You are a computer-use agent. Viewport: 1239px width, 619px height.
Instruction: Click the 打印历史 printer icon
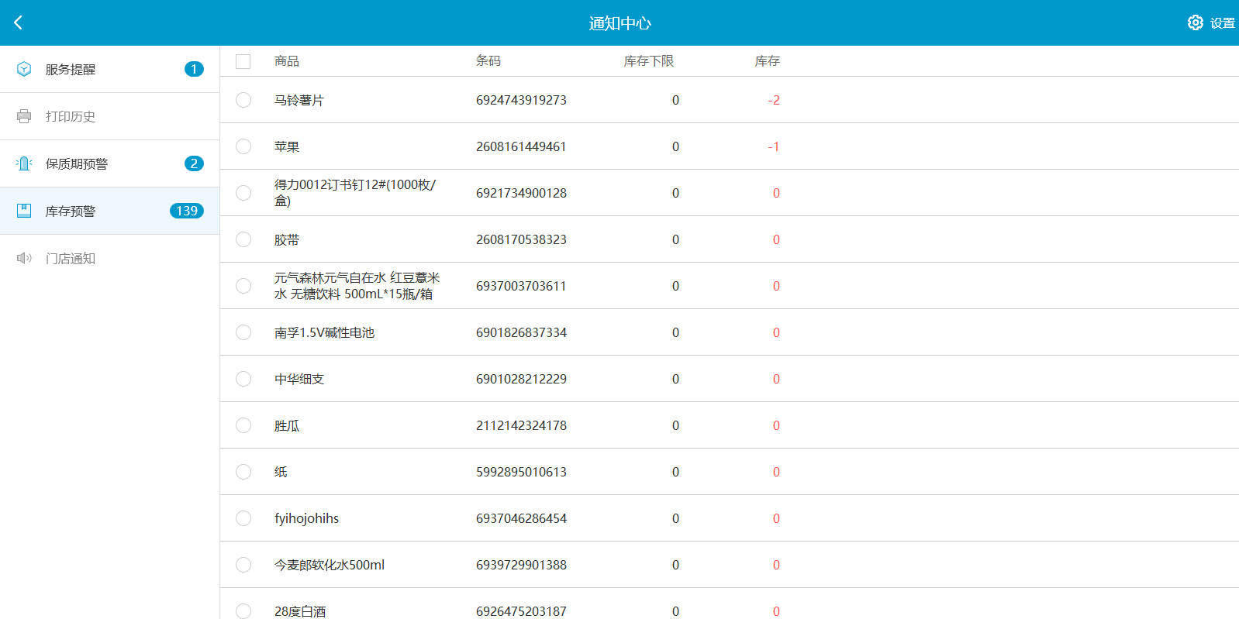24,116
